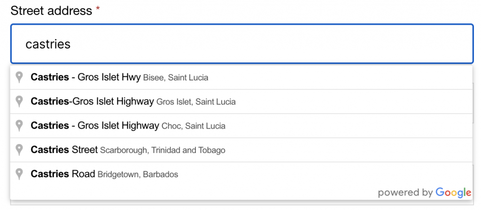
Task: Select Castries - Gros Islet Hwy suggestion
Action: tap(85, 77)
